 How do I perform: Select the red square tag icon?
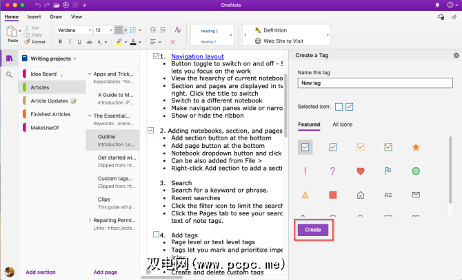pyautogui.click(x=332, y=195)
